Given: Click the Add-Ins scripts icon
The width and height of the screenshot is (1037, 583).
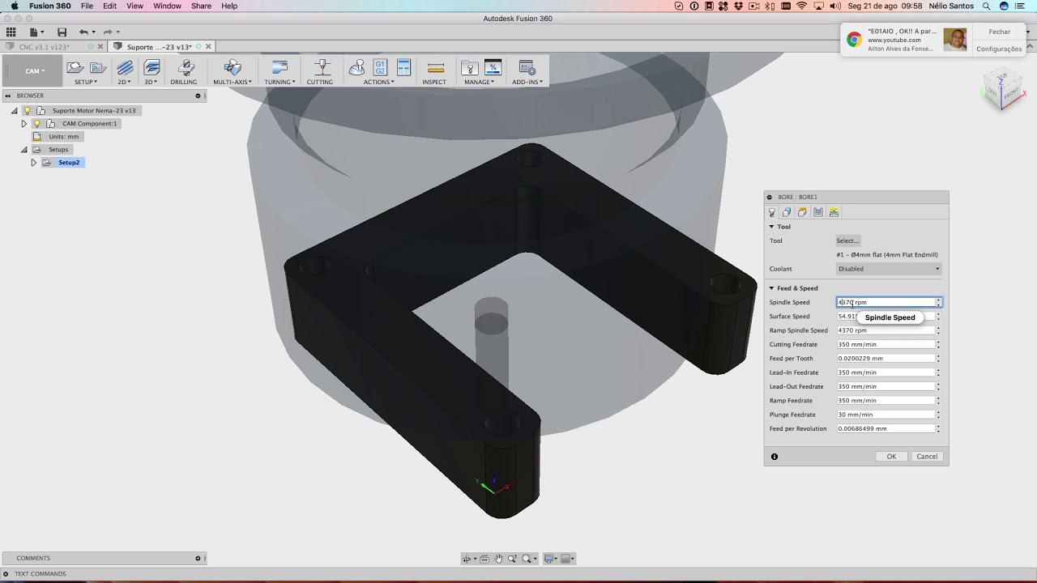Looking at the screenshot, I should click(527, 68).
